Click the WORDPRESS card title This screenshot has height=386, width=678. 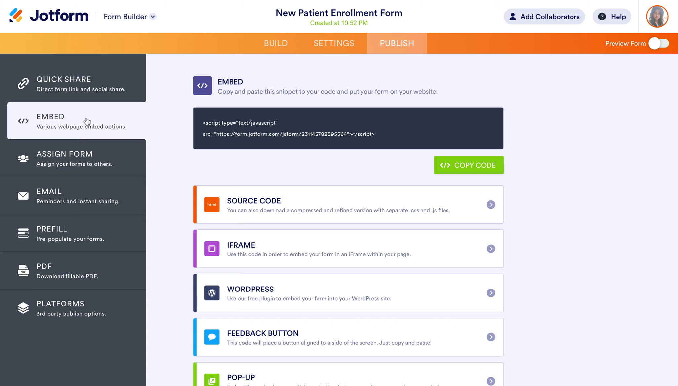pyautogui.click(x=250, y=289)
